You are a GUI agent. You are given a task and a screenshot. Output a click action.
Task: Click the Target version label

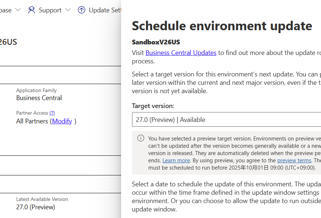[x=153, y=106]
